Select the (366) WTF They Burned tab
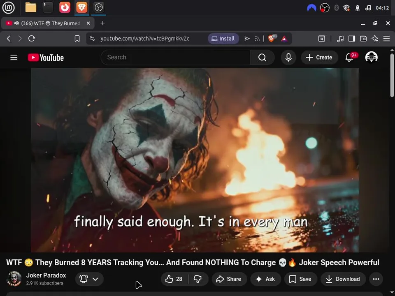The image size is (395, 296). pos(48,23)
